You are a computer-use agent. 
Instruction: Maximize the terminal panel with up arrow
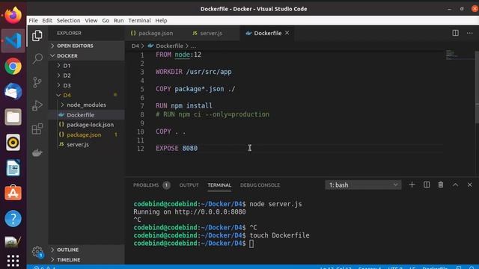pyautogui.click(x=455, y=185)
